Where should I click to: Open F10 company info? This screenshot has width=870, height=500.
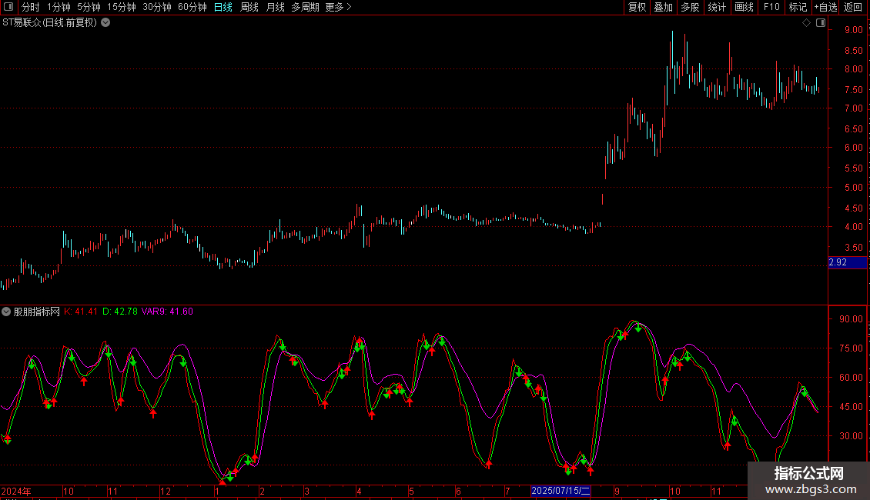[771, 7]
